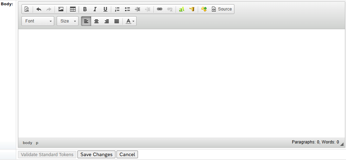Open the Size dropdown
This screenshot has width=346, height=160.
pyautogui.click(x=68, y=21)
